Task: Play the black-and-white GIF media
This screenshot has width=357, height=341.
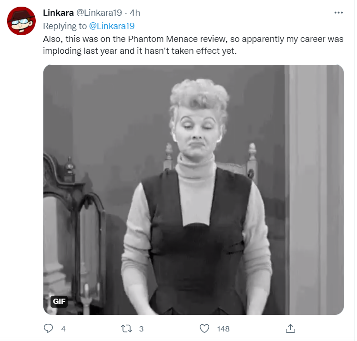Action: [194, 190]
